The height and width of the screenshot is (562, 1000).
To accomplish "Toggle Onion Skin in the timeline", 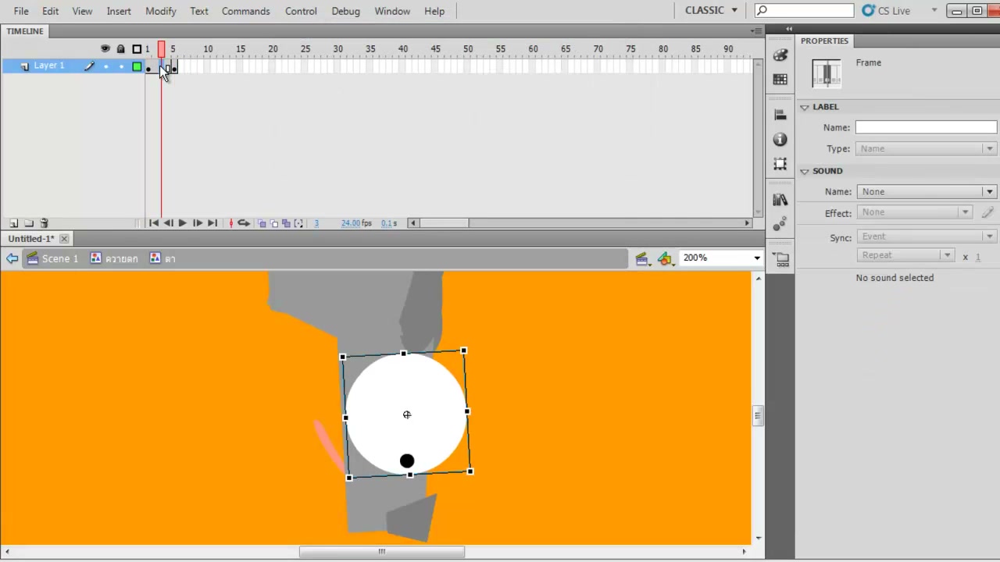I will click(262, 223).
